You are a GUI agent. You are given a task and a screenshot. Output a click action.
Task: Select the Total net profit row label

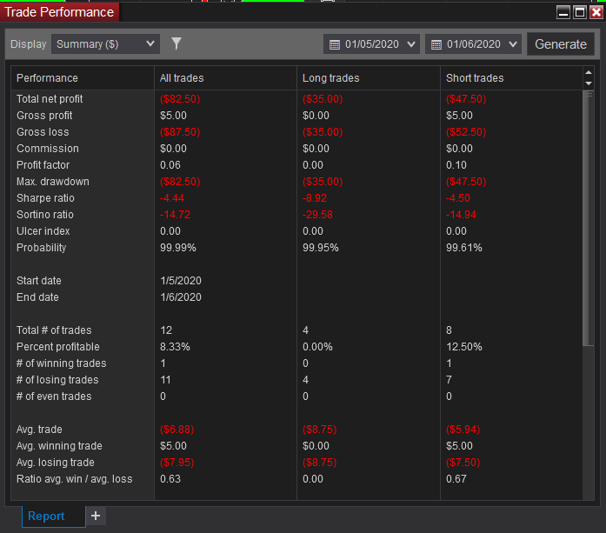50,99
